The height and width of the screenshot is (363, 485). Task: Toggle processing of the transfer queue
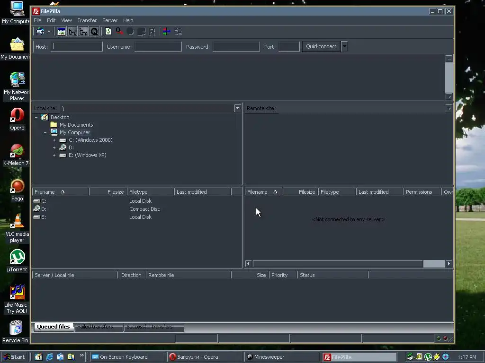point(119,32)
